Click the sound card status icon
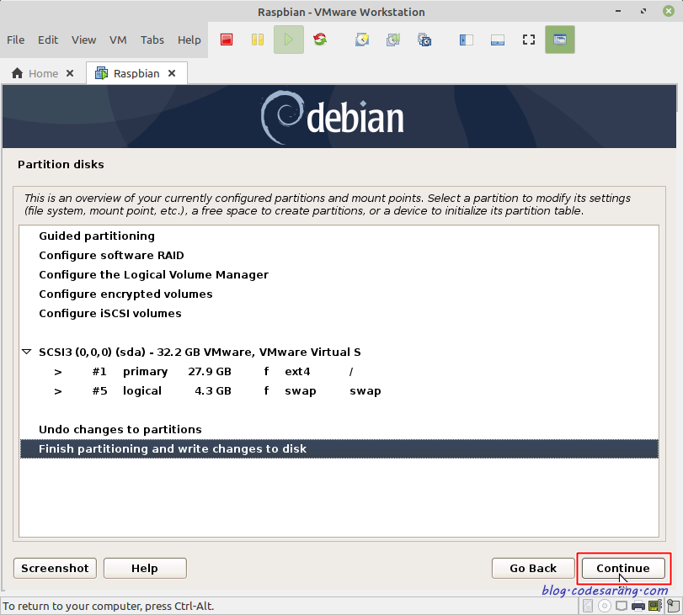 [x=655, y=606]
